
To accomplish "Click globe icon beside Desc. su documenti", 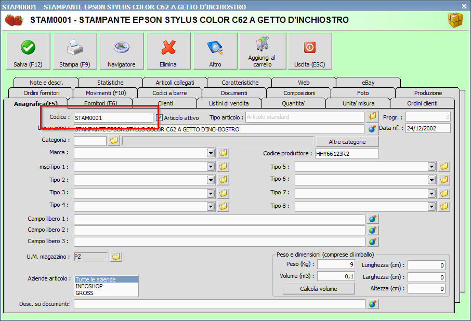I will click(x=372, y=304).
